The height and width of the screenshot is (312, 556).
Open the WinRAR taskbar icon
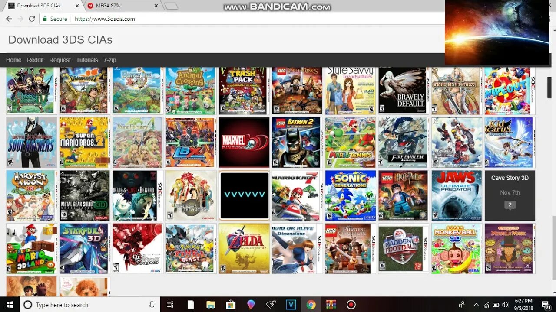331,305
